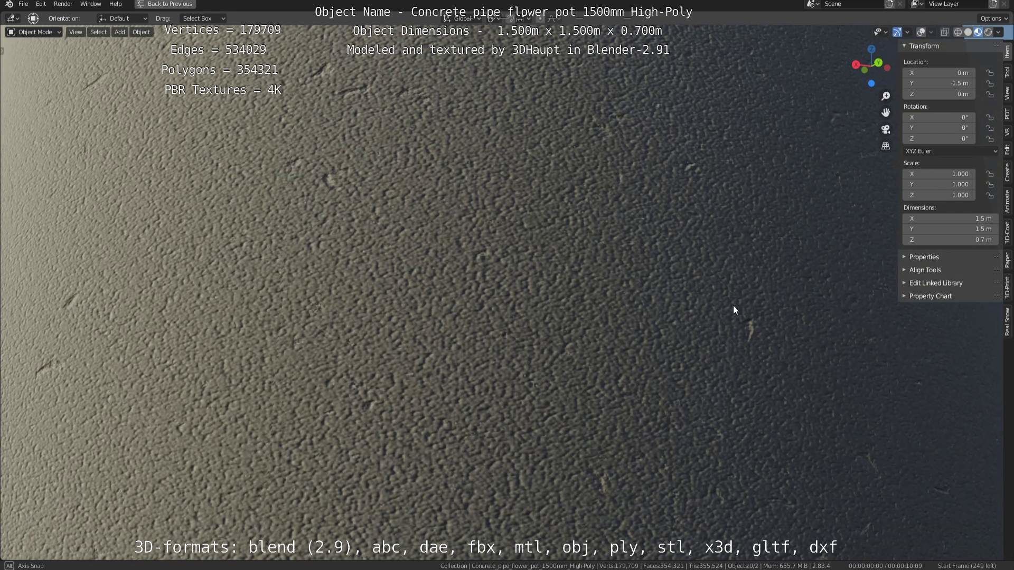Open the Render menu
The image size is (1014, 570).
pyautogui.click(x=63, y=4)
